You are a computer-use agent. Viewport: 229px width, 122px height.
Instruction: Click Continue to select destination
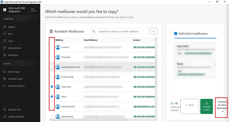(221, 107)
